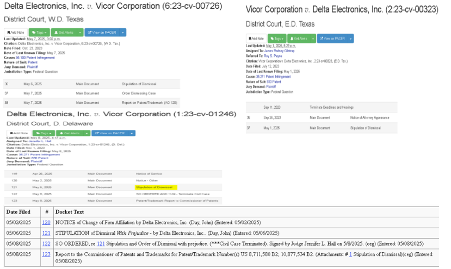This screenshot has height=269, width=451.
Task: Open docket entry number 121 link in # column
Action: click(x=46, y=233)
